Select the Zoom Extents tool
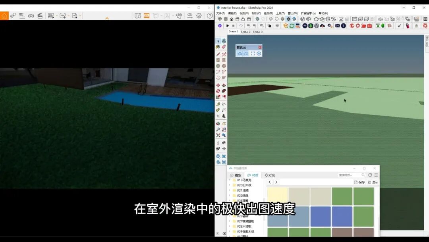 click(x=218, y=135)
